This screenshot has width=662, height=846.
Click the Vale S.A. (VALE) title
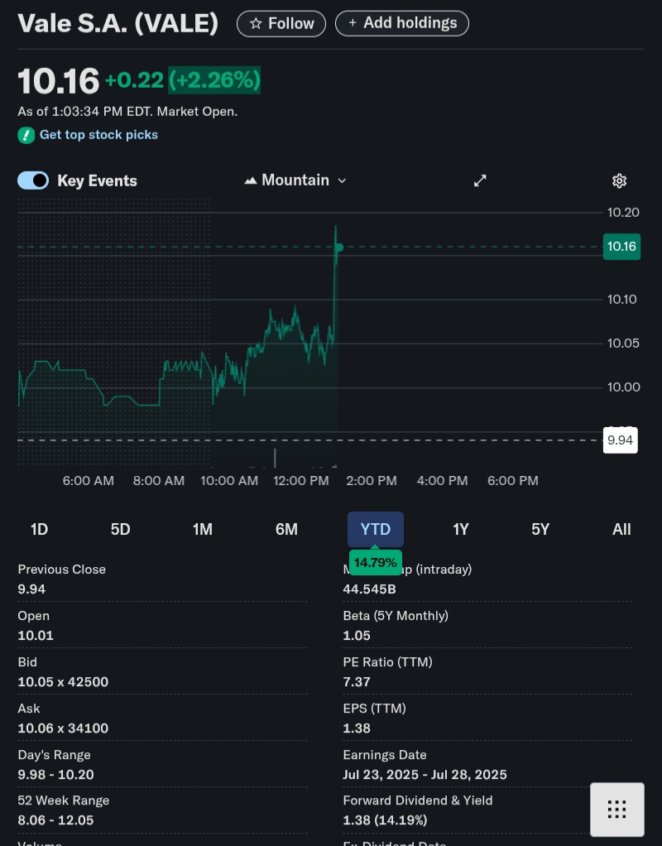pyautogui.click(x=118, y=24)
